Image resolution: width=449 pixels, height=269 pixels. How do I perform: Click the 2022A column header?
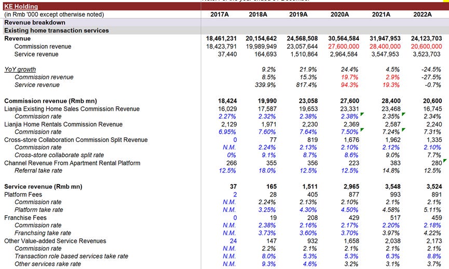pyautogui.click(x=423, y=15)
